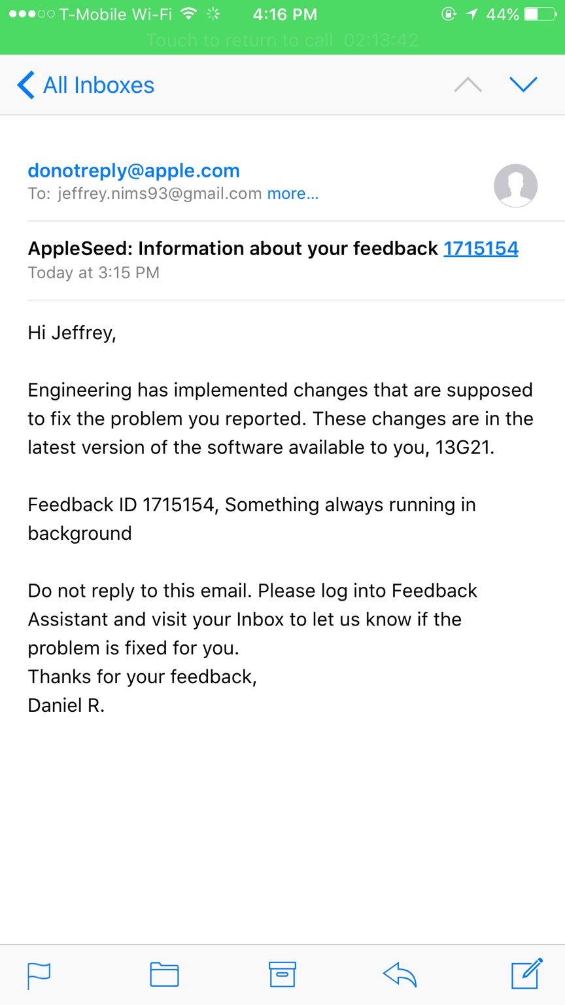
Task: Tap the reply arrow icon
Action: pyautogui.click(x=400, y=975)
